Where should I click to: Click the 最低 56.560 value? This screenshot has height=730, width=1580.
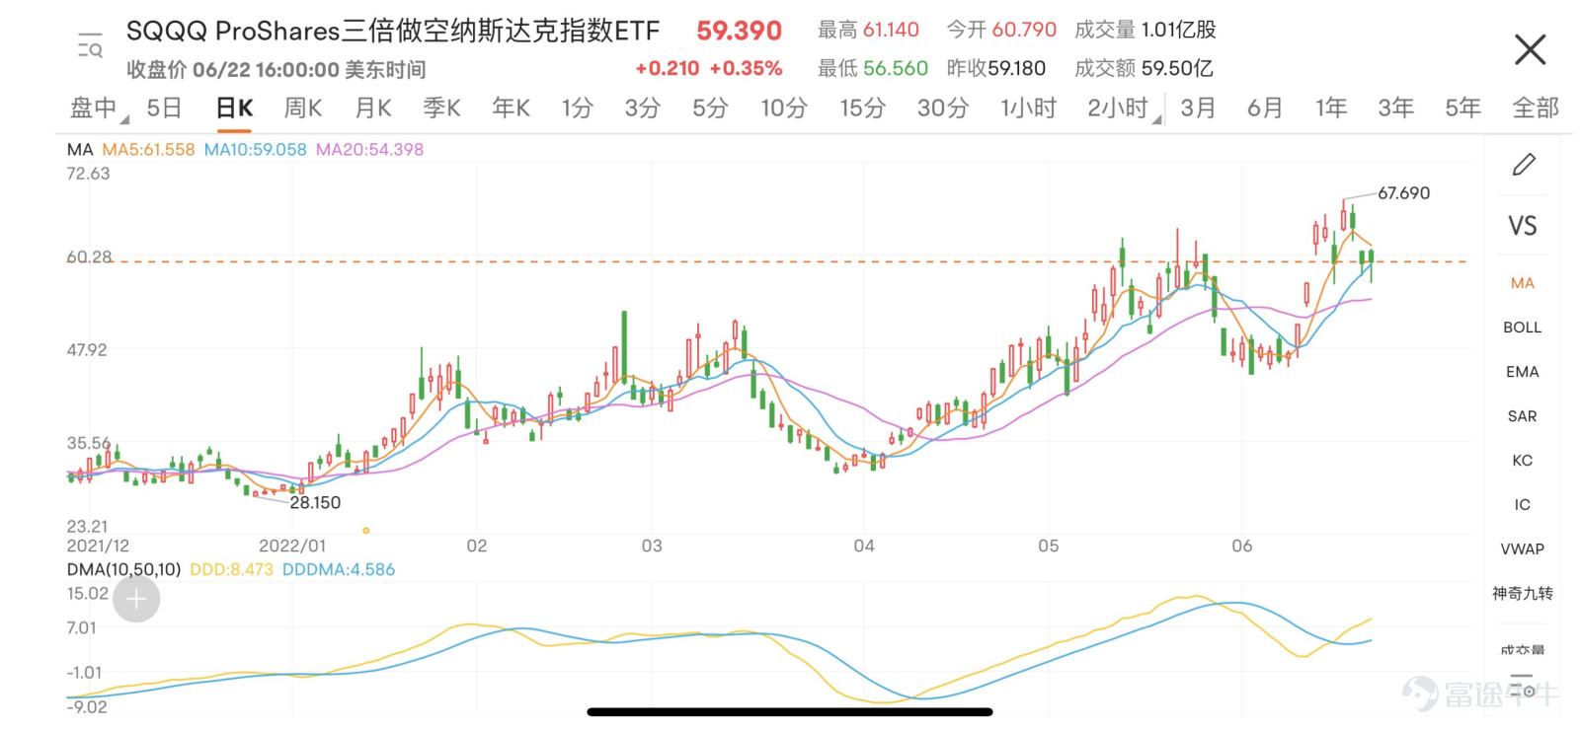tap(873, 68)
